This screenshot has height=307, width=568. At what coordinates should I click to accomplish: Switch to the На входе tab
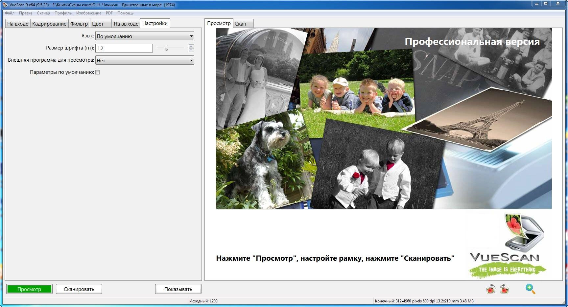[18, 24]
